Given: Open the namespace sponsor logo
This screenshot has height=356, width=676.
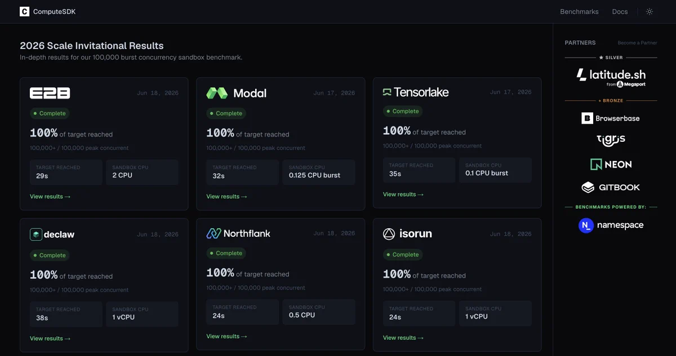Looking at the screenshot, I should pos(611,226).
